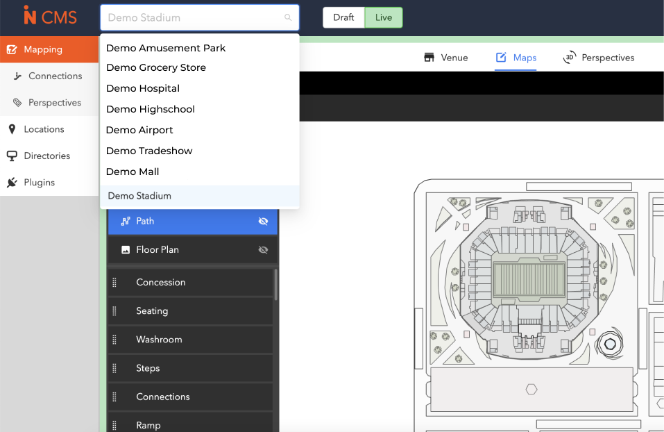
Task: Open Directories via its monitor icon
Action: (12, 156)
